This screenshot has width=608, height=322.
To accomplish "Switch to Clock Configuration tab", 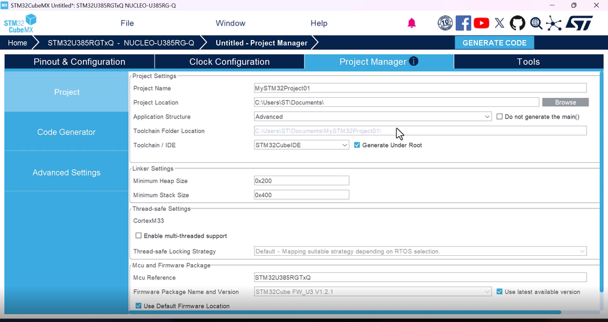I will 229,61.
